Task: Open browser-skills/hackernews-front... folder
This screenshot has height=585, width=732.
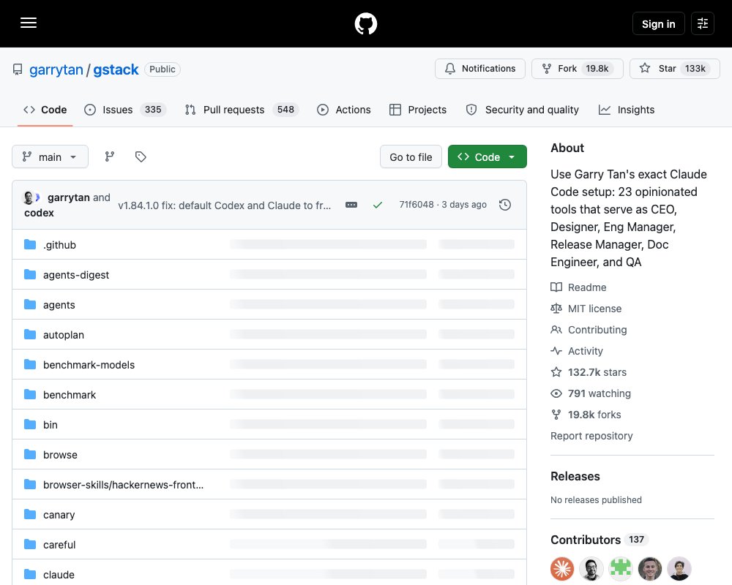Action: (123, 485)
